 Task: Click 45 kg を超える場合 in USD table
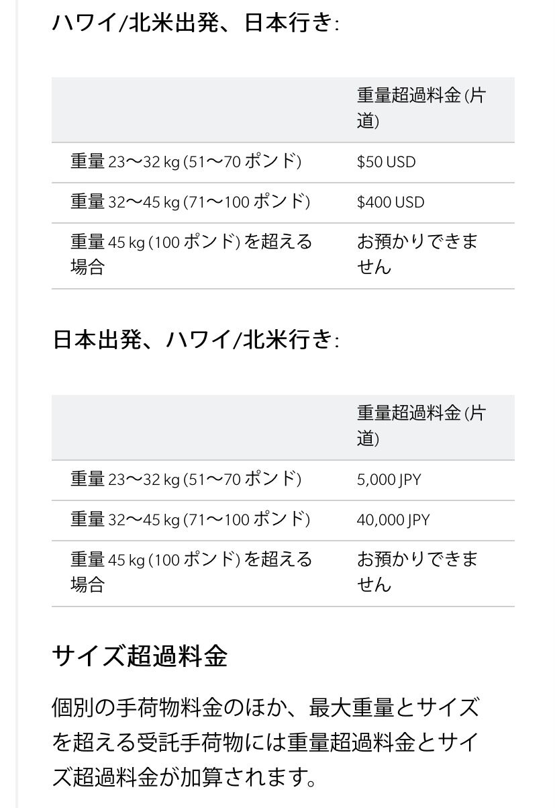pos(191,254)
